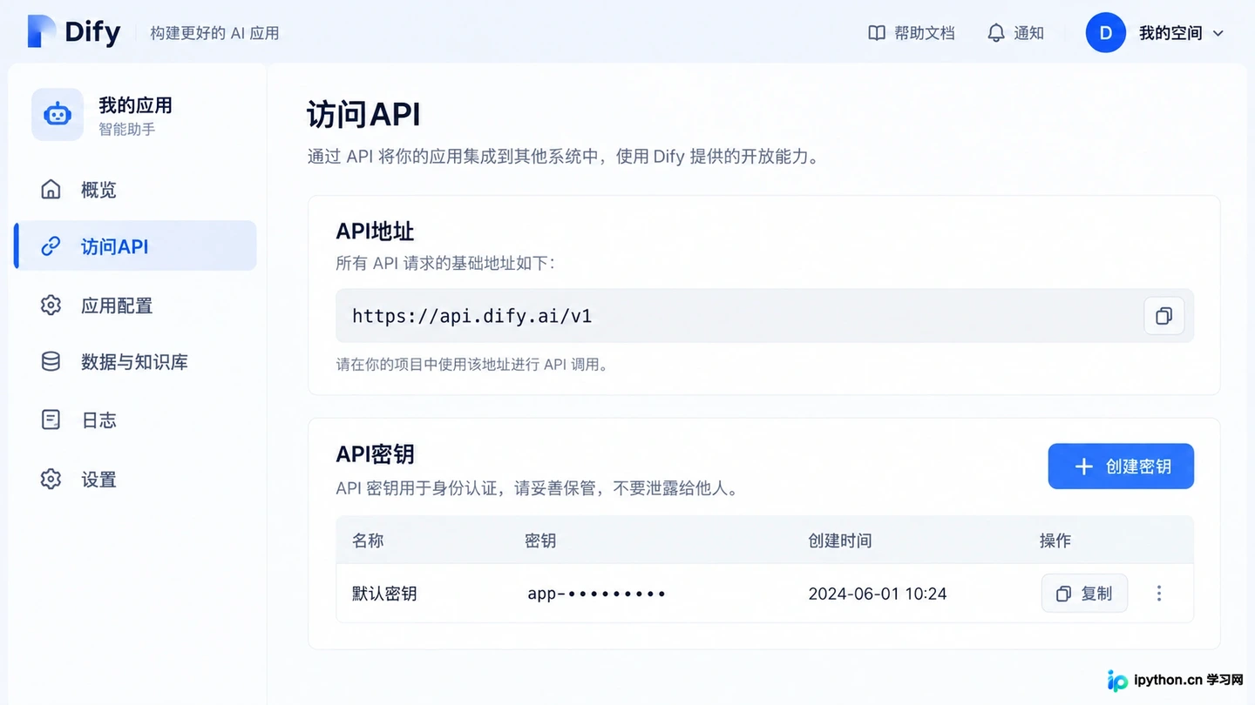The height and width of the screenshot is (705, 1255).
Task: Click the database icon beside 数据与知识库
Action: click(51, 362)
